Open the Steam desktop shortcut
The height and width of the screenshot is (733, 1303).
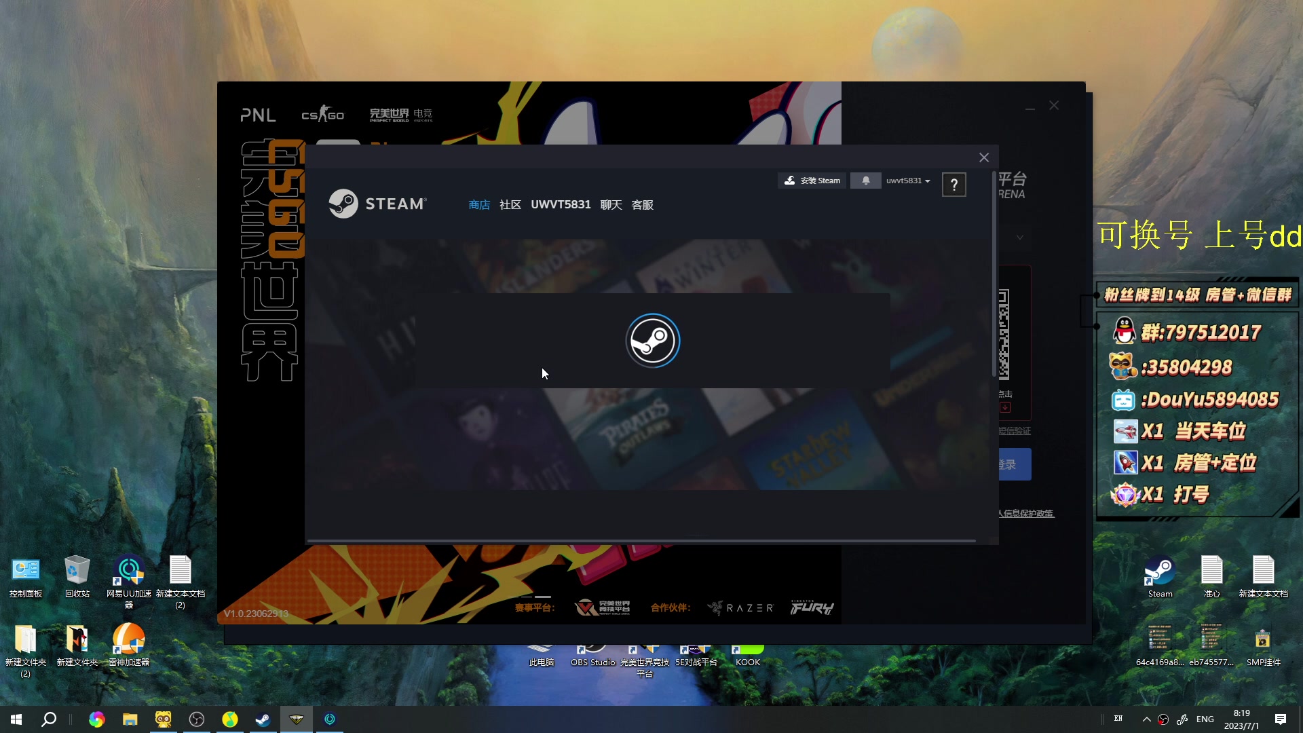[1160, 577]
